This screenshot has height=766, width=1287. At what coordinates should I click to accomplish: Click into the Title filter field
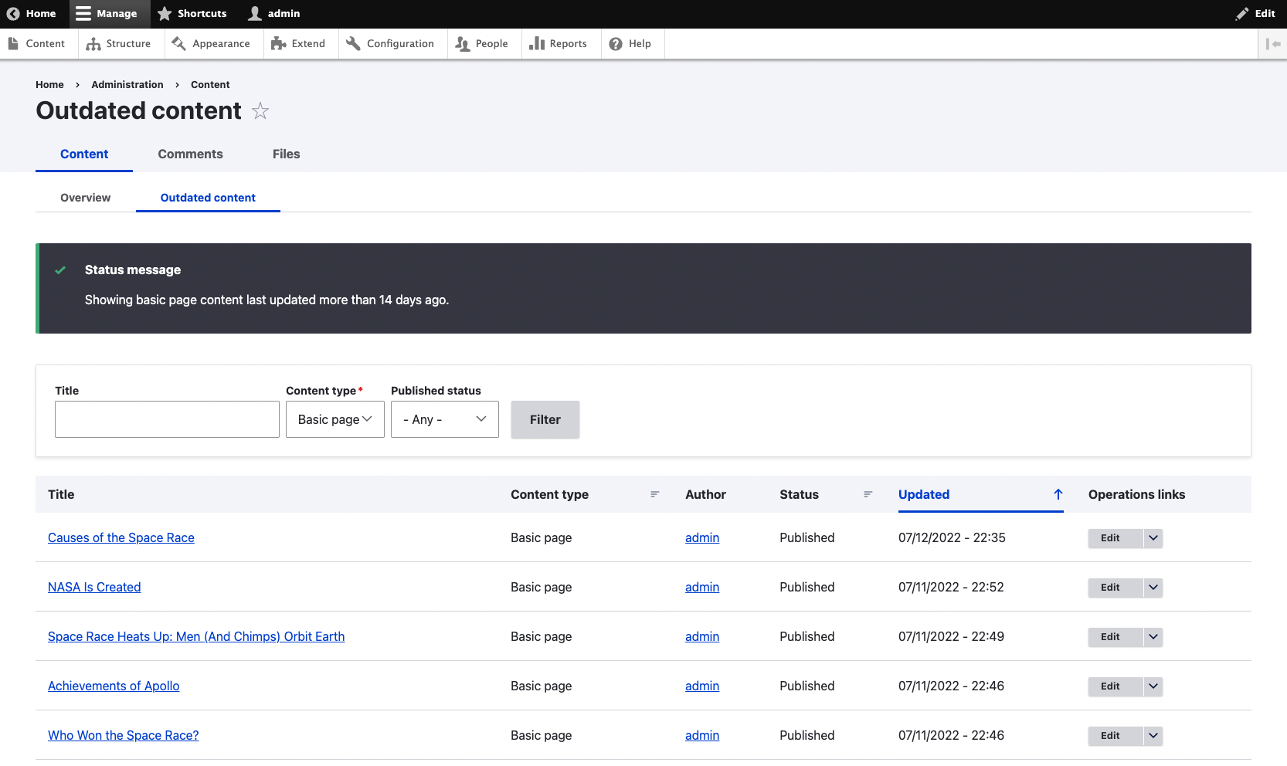point(167,419)
